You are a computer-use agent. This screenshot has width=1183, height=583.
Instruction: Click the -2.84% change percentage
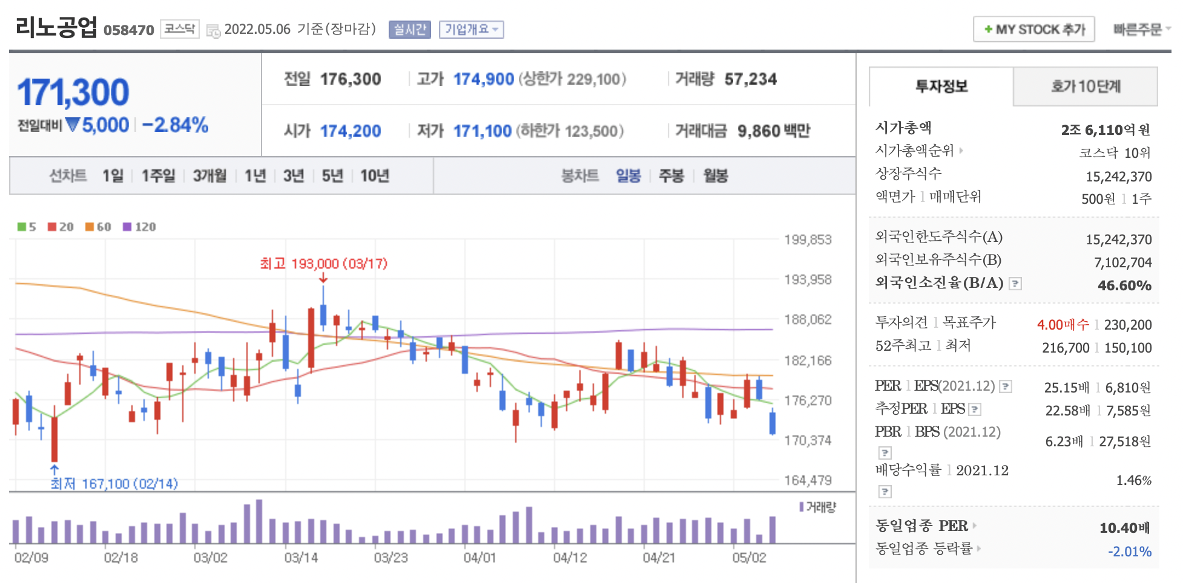coord(176,125)
